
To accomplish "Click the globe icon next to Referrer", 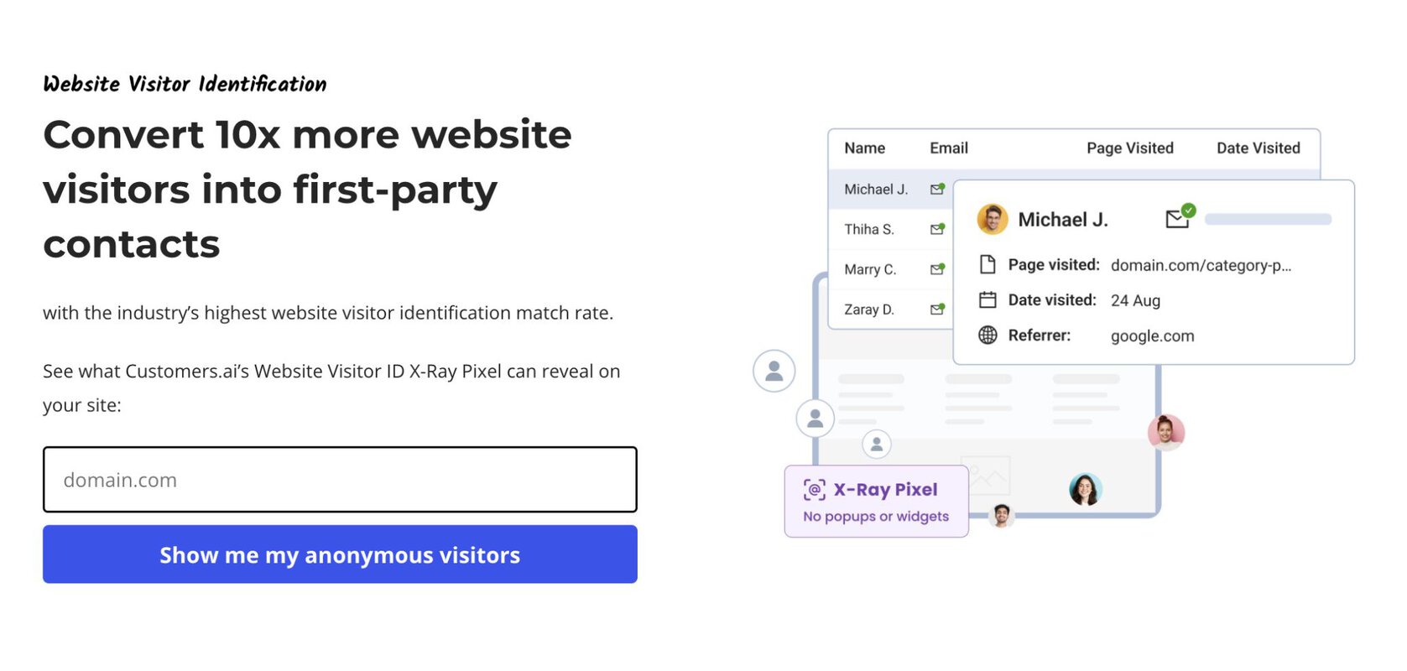I will pyautogui.click(x=988, y=335).
